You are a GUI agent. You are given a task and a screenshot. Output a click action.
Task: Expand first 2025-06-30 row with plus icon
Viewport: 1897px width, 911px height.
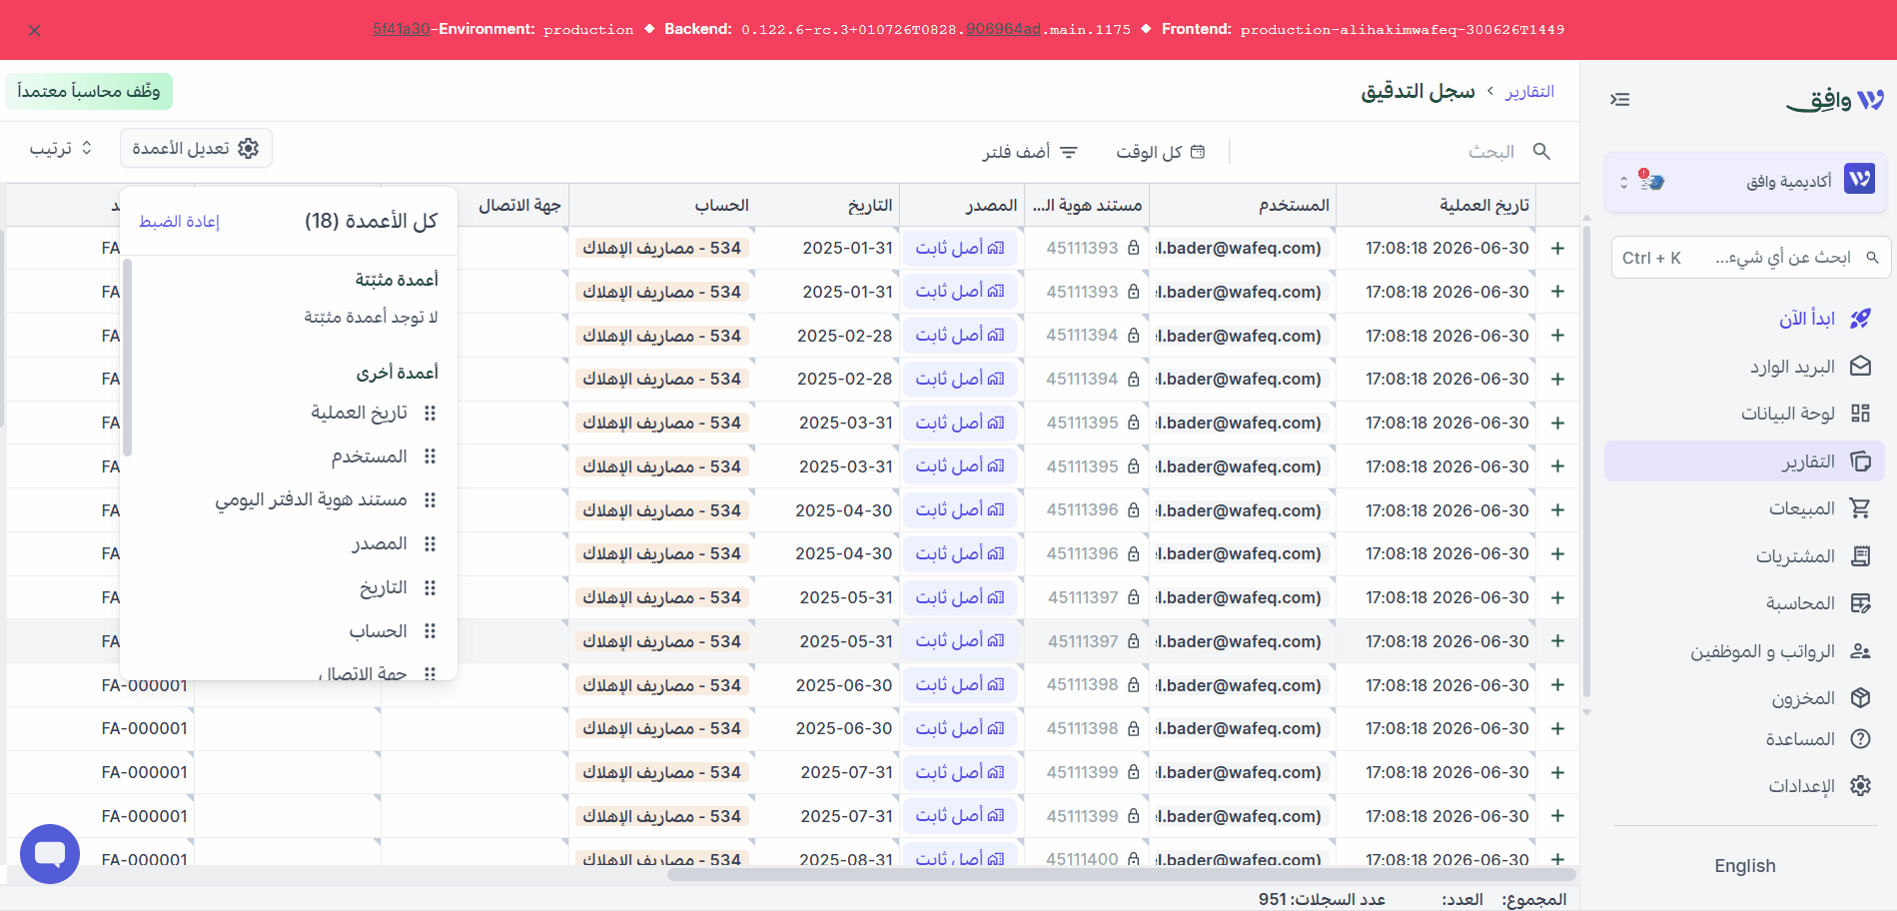click(1557, 685)
